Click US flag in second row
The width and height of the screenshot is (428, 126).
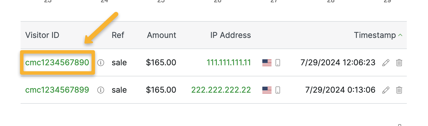267,90
